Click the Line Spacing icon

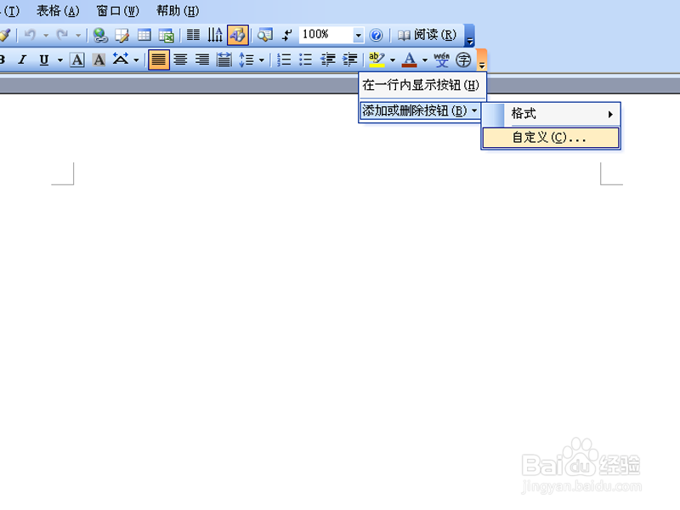point(246,59)
